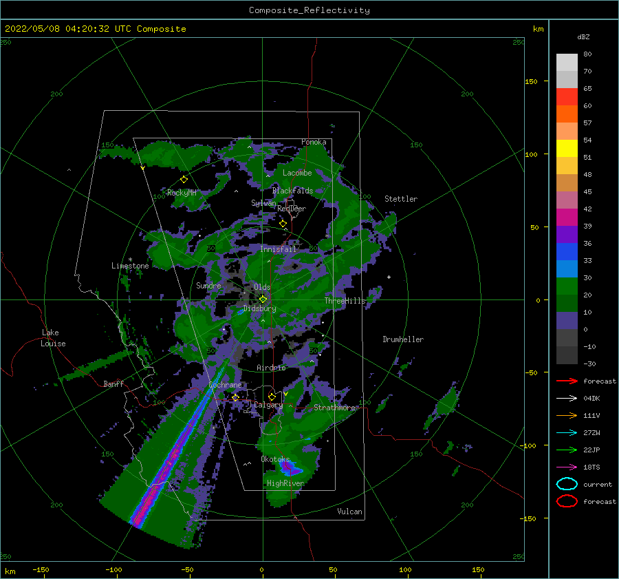Select the 22JP legend label
Screen dimensions: 619x579
click(x=591, y=450)
